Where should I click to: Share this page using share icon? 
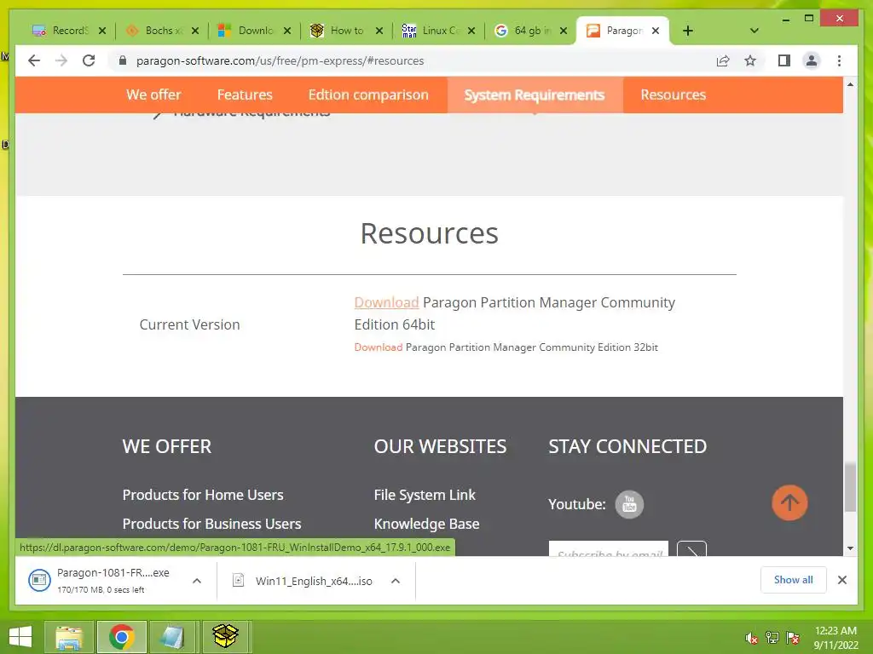coord(723,60)
